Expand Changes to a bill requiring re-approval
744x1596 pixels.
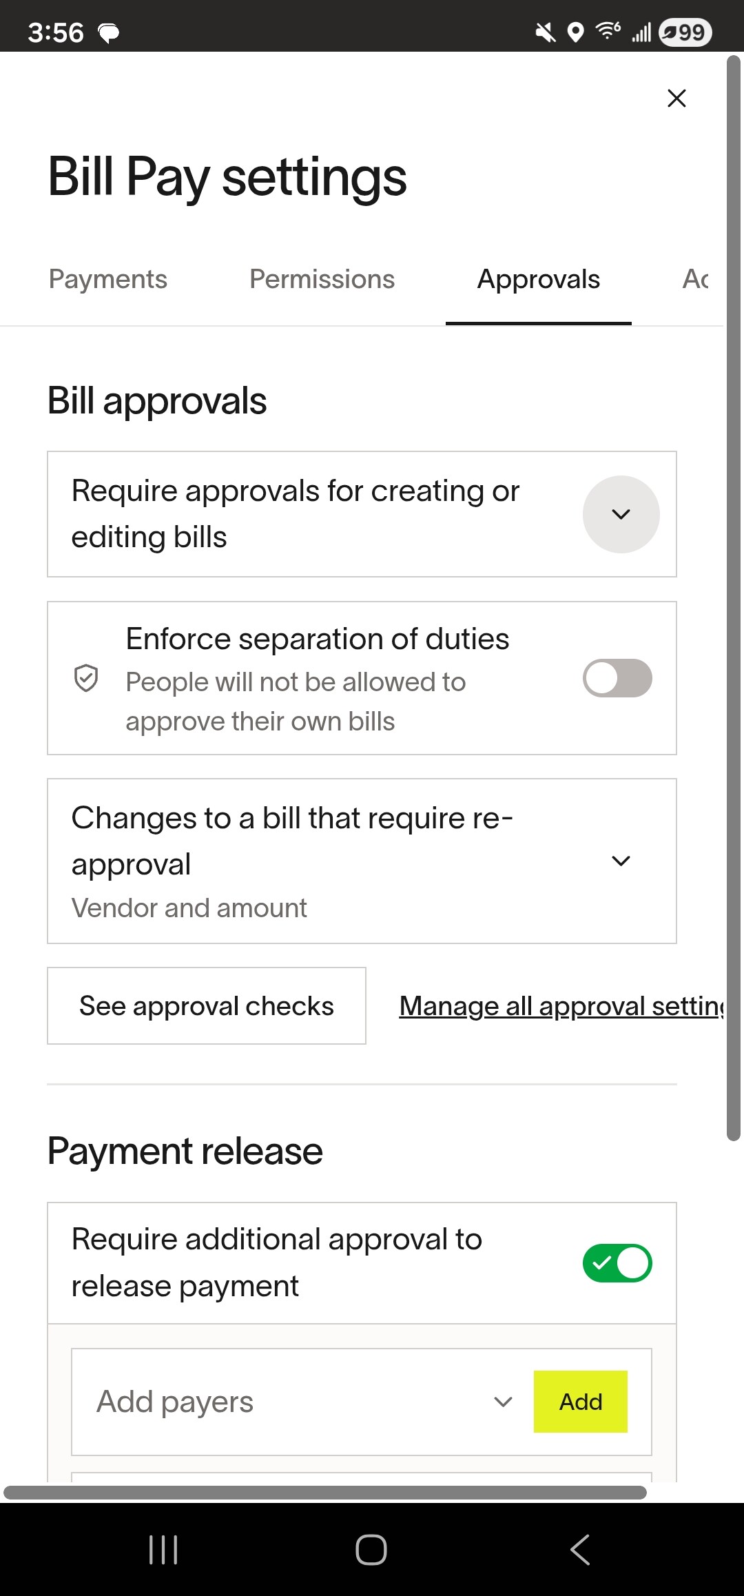(621, 861)
